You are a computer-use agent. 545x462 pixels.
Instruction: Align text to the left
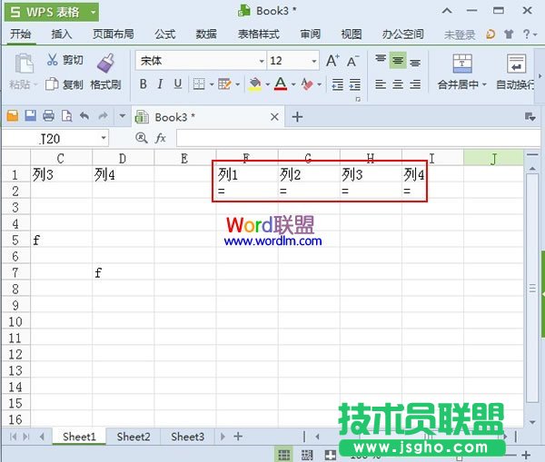381,84
